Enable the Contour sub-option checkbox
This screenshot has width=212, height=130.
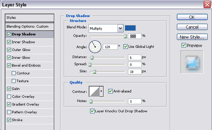pyautogui.click(x=13, y=73)
